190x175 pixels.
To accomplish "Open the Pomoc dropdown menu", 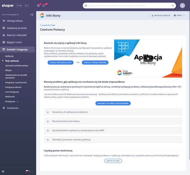I will (179, 15).
